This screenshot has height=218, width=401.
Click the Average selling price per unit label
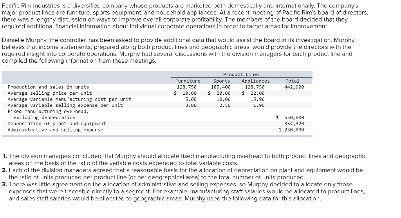click(50, 93)
